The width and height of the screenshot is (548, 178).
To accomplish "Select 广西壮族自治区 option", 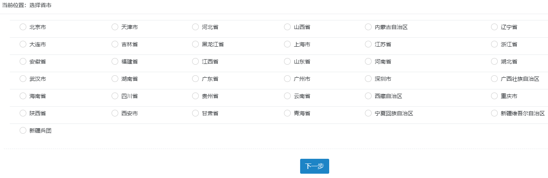I will click(x=494, y=79).
